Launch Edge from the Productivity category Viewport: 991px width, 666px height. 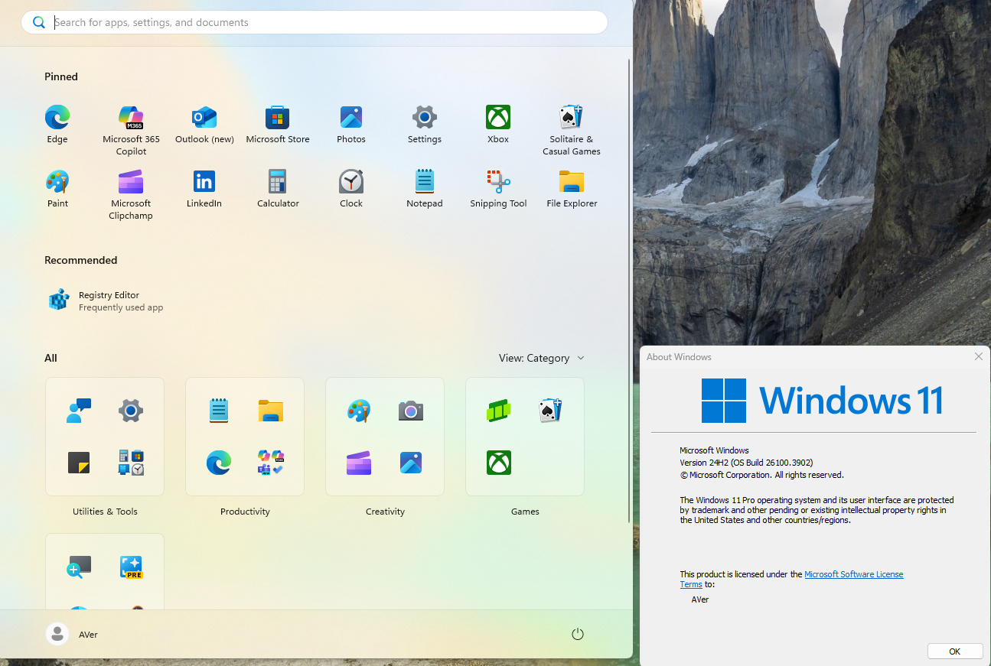[x=219, y=463]
